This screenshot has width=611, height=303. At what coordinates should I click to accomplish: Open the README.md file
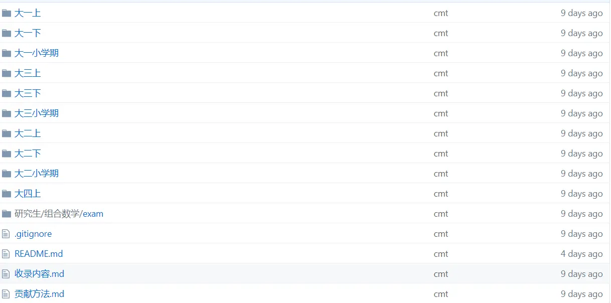[39, 254]
